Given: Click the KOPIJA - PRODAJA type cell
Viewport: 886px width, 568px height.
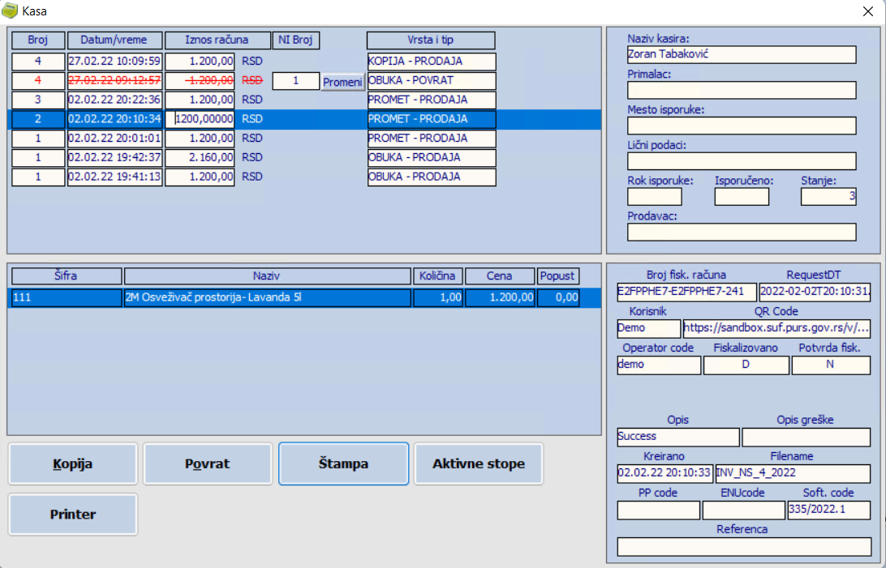Looking at the screenshot, I should [432, 61].
